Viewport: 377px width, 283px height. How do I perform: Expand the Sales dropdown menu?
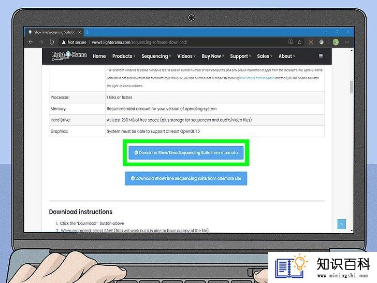coord(265,56)
